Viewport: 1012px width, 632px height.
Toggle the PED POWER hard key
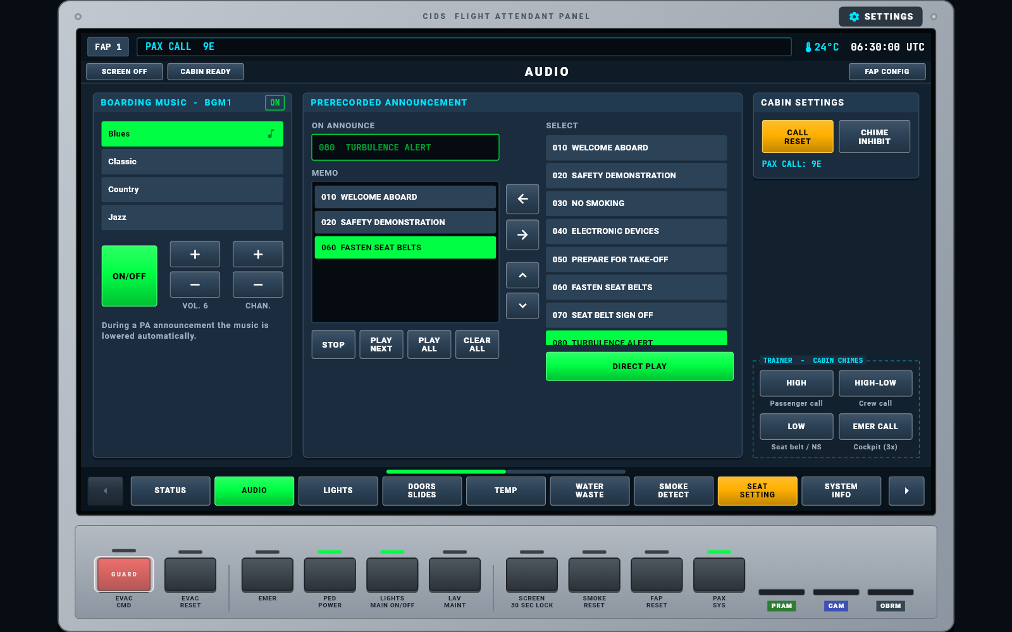click(330, 574)
